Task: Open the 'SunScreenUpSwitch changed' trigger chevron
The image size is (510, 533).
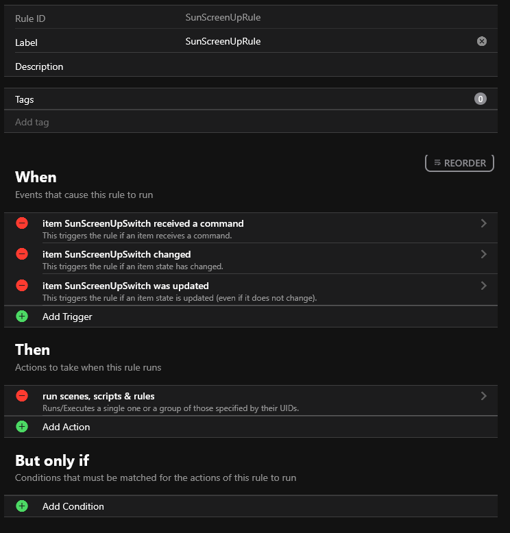Action: coord(484,254)
